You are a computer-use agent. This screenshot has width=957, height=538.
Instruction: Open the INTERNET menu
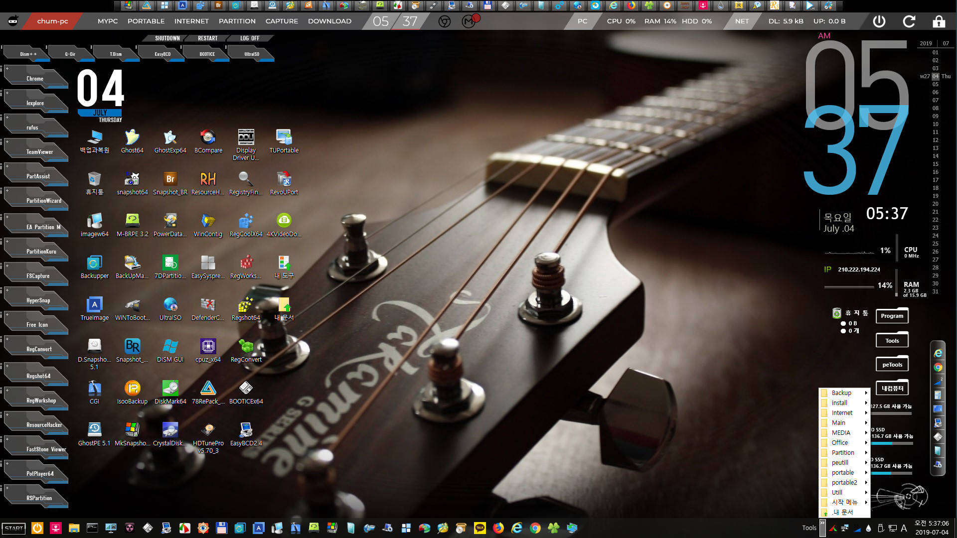click(191, 21)
